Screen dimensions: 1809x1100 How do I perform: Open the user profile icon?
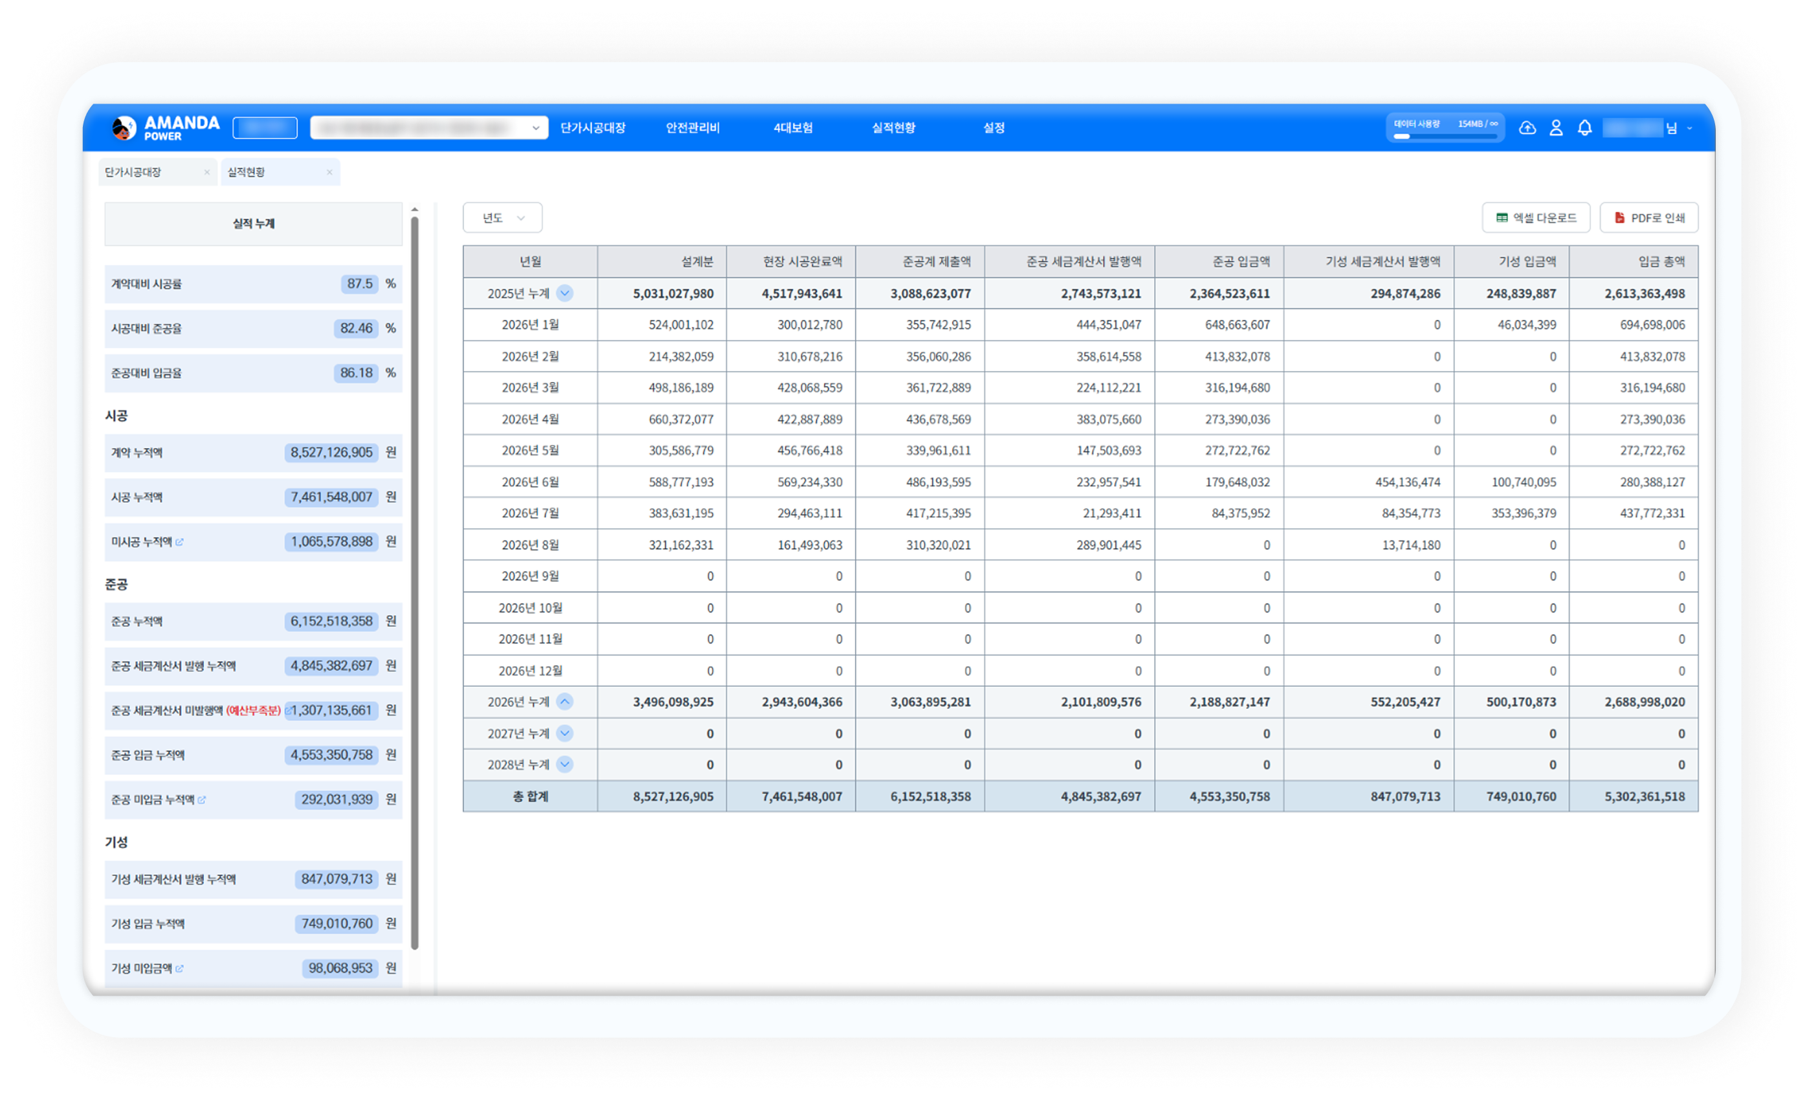(1556, 128)
